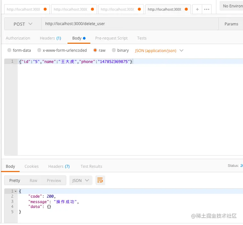Open tab options with the three-dots icon
This screenshot has width=243, height=225.
[x=207, y=9]
